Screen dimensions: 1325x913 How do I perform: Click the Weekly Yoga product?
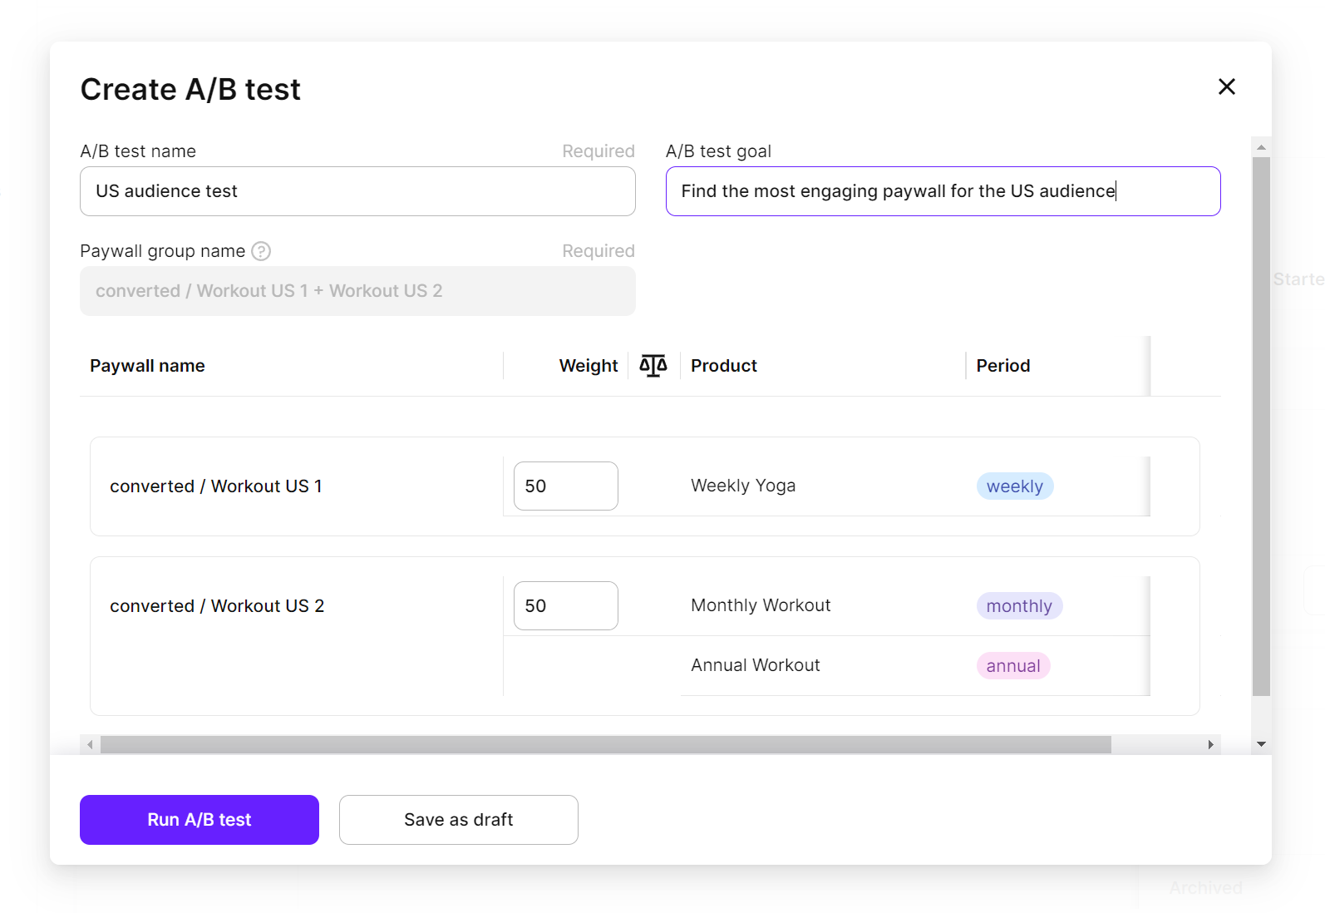point(743,486)
